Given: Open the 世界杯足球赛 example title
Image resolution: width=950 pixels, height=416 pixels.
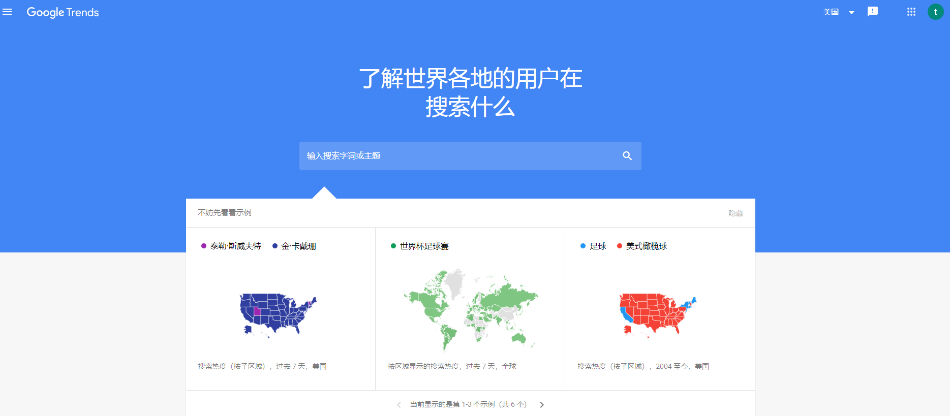Looking at the screenshot, I should coord(424,246).
